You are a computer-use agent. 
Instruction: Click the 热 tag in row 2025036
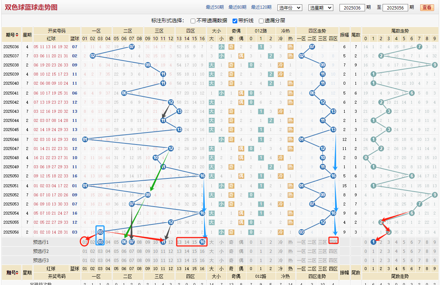pyautogui.click(x=290, y=47)
